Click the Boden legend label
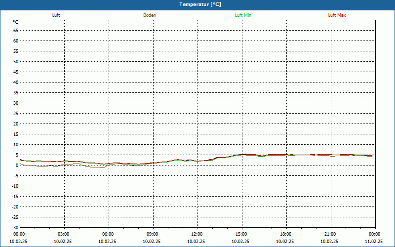Viewport: 395px width, 247px height. (x=150, y=15)
